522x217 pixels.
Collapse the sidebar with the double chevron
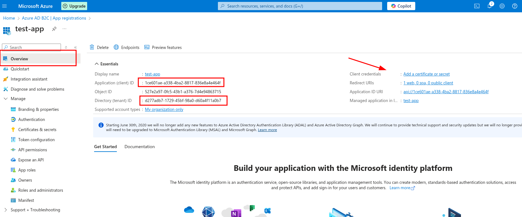75,47
